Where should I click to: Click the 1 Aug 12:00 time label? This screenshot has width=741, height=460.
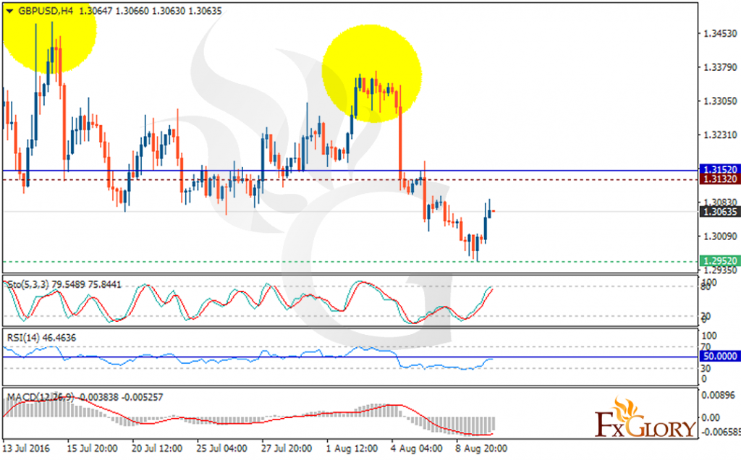pos(352,448)
